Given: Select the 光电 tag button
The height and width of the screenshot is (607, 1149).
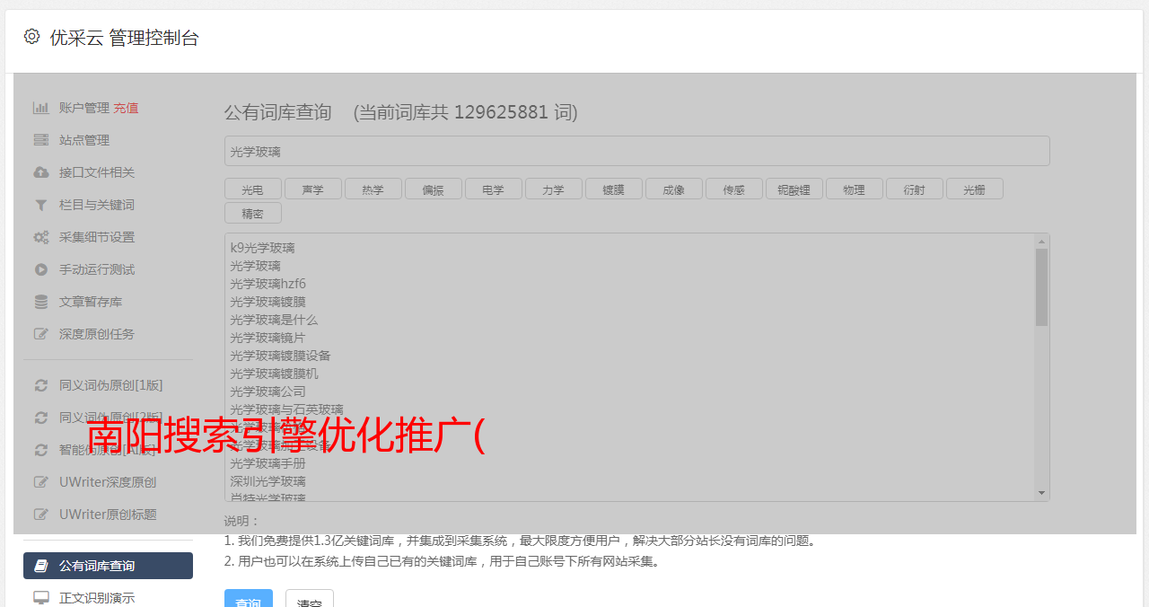Looking at the screenshot, I should click(x=252, y=189).
